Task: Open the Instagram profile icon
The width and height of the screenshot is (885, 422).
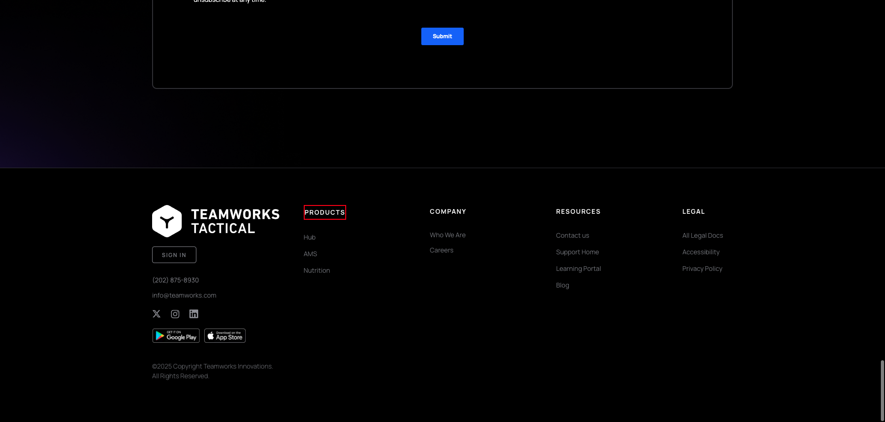Action: pyautogui.click(x=175, y=314)
